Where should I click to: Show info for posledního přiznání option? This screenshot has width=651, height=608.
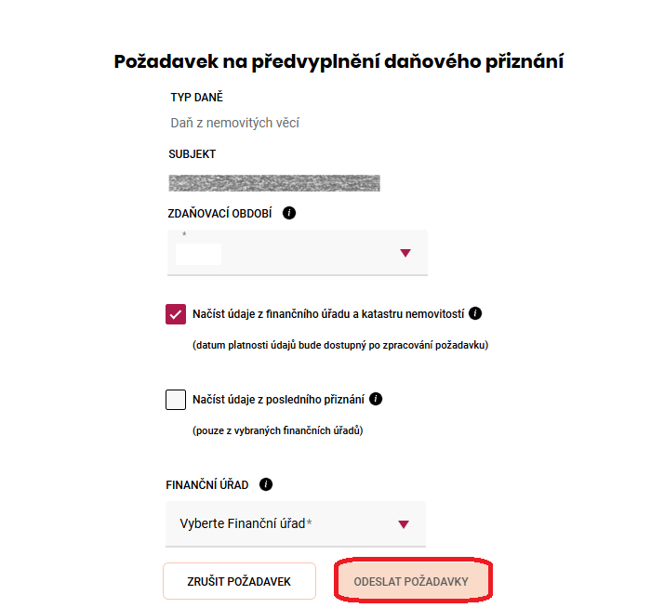coord(376,400)
